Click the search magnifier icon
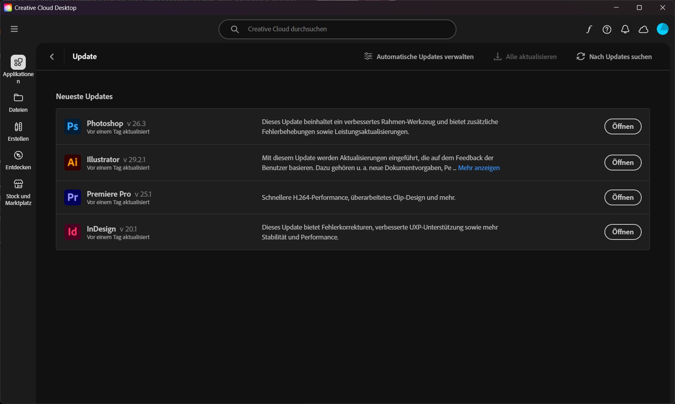 click(x=235, y=29)
